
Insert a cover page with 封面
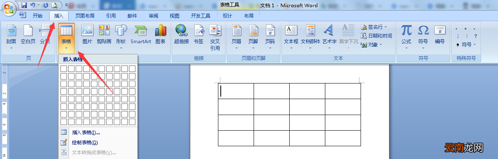[11, 37]
